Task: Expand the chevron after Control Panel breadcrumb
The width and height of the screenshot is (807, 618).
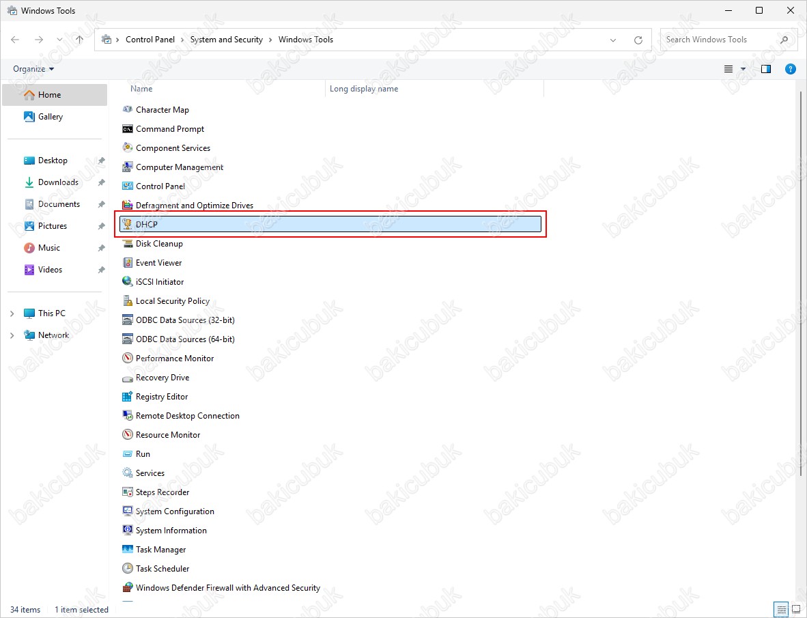Action: click(x=183, y=40)
